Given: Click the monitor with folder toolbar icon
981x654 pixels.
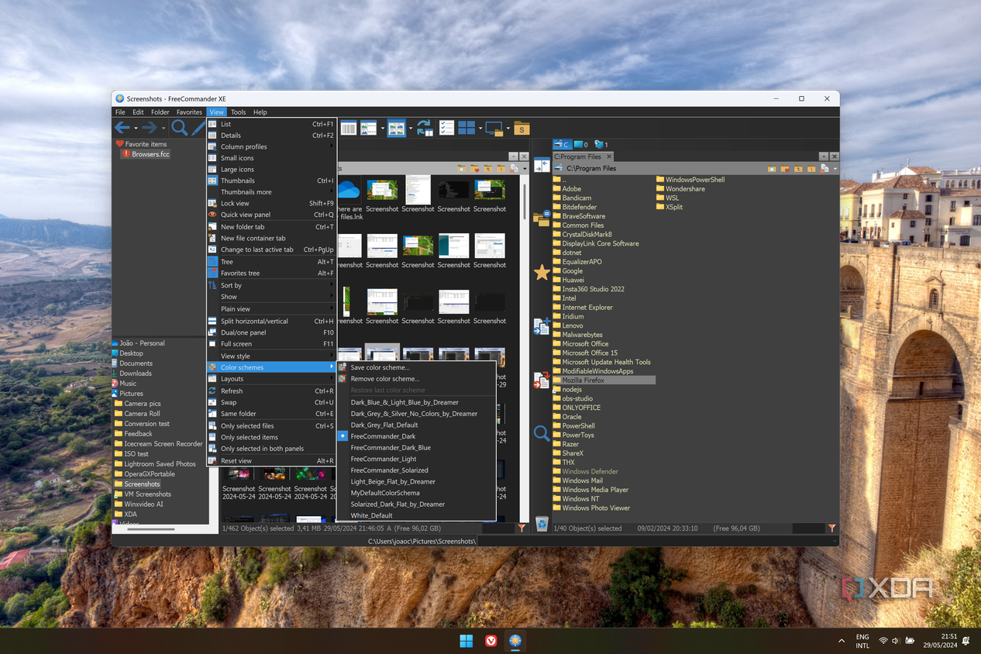Looking at the screenshot, I should point(494,128).
